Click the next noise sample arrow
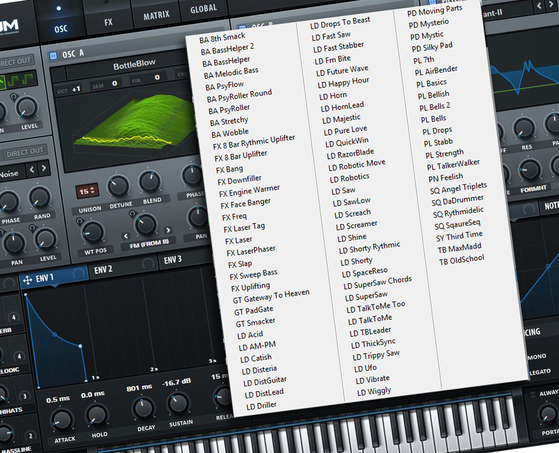 pos(44,168)
